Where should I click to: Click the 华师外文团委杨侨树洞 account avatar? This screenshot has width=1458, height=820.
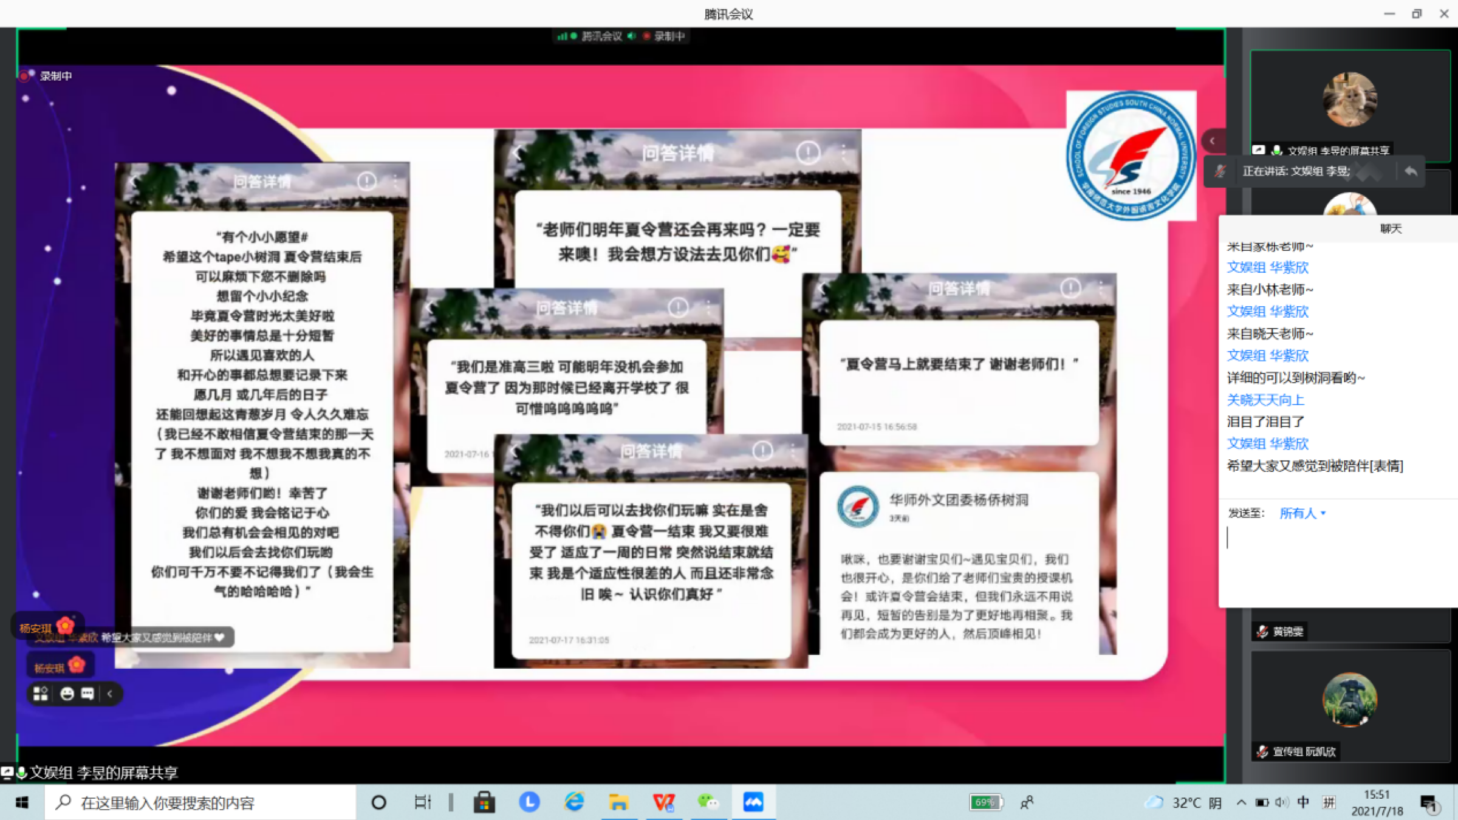click(858, 507)
